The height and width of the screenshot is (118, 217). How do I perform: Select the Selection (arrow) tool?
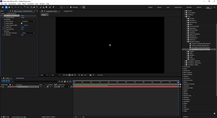[6, 7]
